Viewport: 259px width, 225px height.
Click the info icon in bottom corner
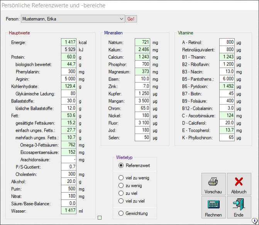click(x=255, y=221)
